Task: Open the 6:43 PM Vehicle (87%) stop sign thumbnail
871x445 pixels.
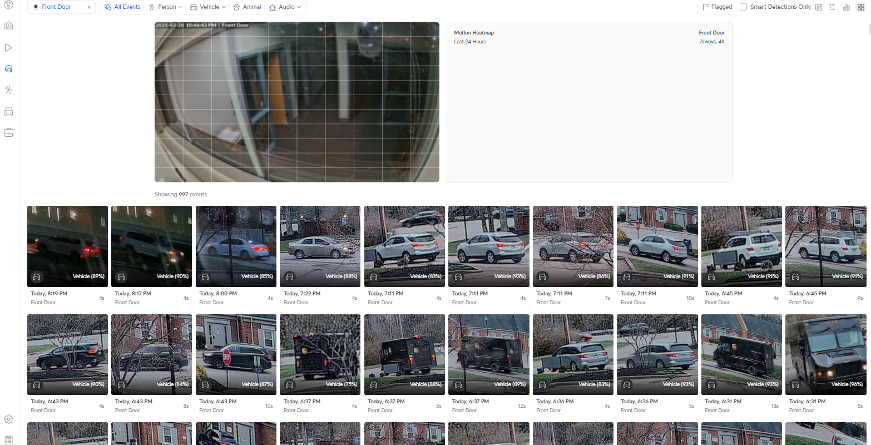Action: (x=236, y=354)
